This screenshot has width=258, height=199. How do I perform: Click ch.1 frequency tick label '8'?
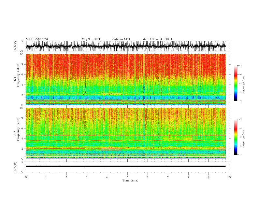coord(23,64)
